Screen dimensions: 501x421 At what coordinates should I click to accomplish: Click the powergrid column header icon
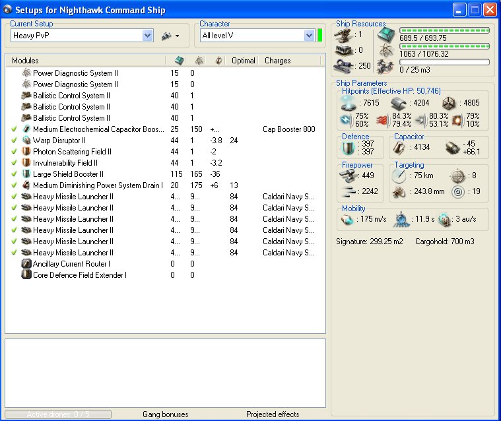[x=198, y=61]
